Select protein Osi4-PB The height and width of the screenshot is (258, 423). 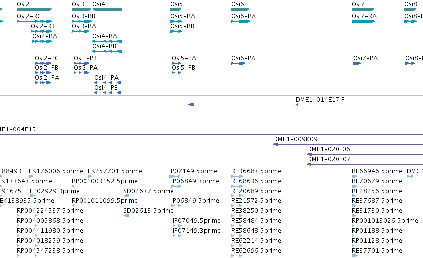(108, 93)
